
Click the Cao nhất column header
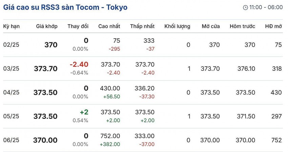109,26
